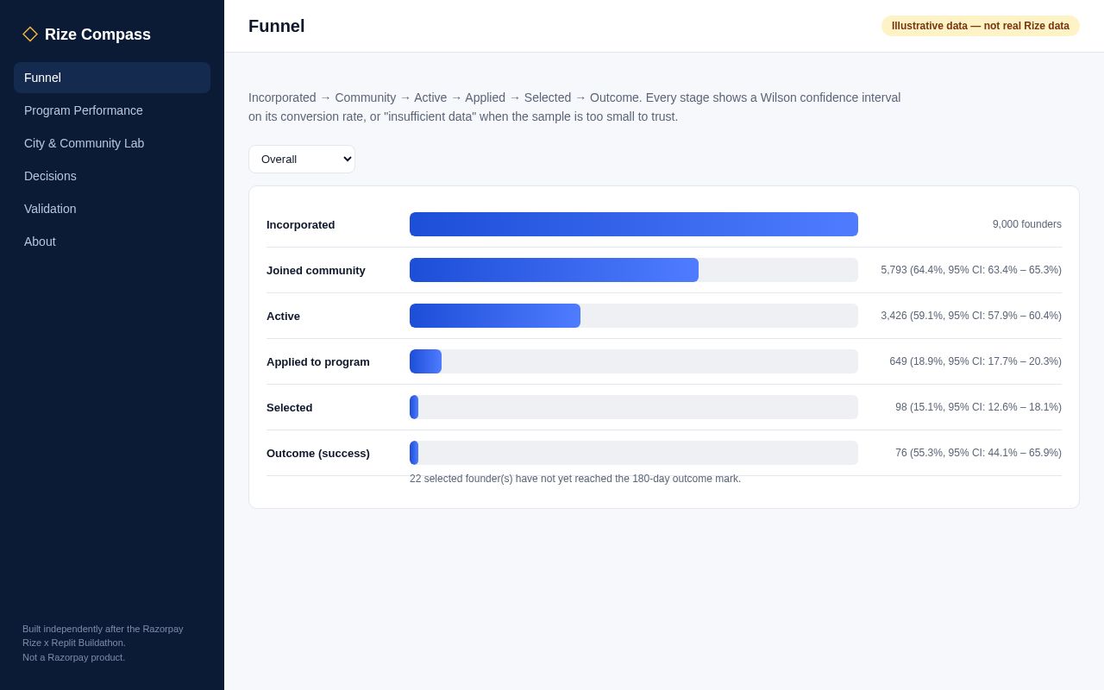Screen dimensions: 1104x690
Task: Click the 98 (15.1%) selected stat
Action: [x=978, y=407]
